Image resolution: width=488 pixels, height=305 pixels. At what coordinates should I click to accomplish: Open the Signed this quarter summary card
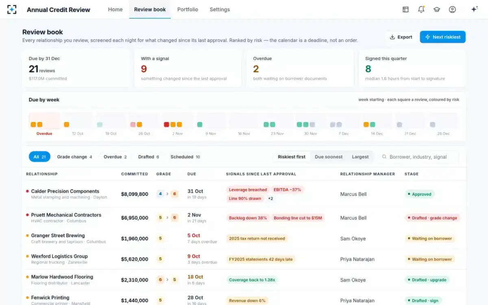click(x=412, y=68)
